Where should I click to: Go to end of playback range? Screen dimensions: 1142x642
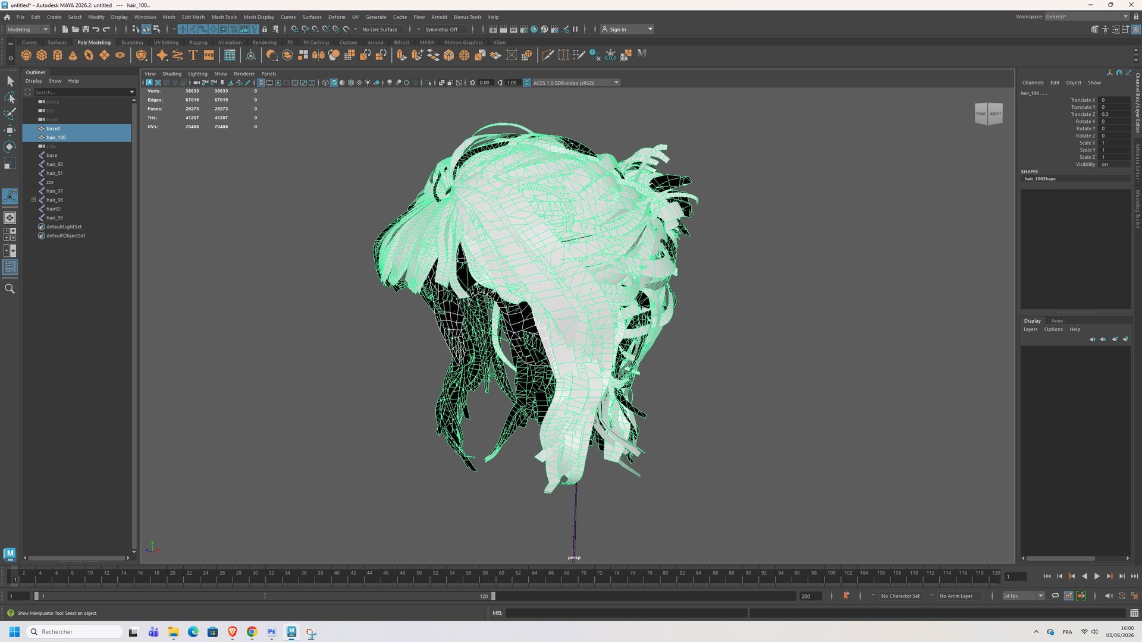[x=1134, y=576]
